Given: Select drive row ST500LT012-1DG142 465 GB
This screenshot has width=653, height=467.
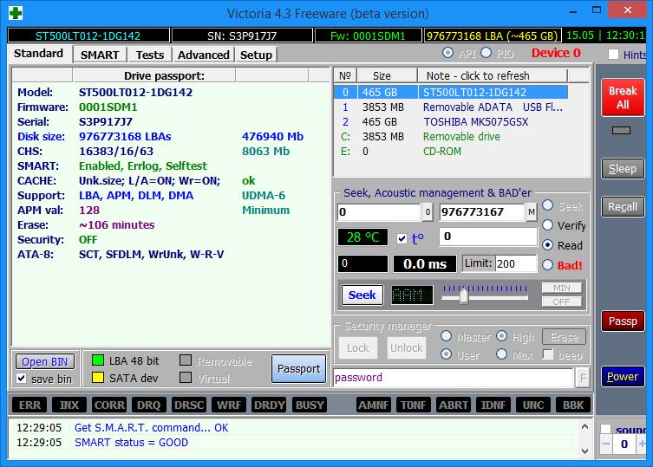Looking at the screenshot, I should pos(451,92).
